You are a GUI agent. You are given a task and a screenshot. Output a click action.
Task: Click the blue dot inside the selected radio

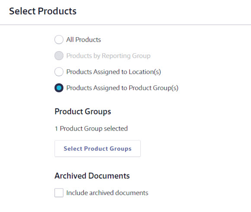[59, 88]
